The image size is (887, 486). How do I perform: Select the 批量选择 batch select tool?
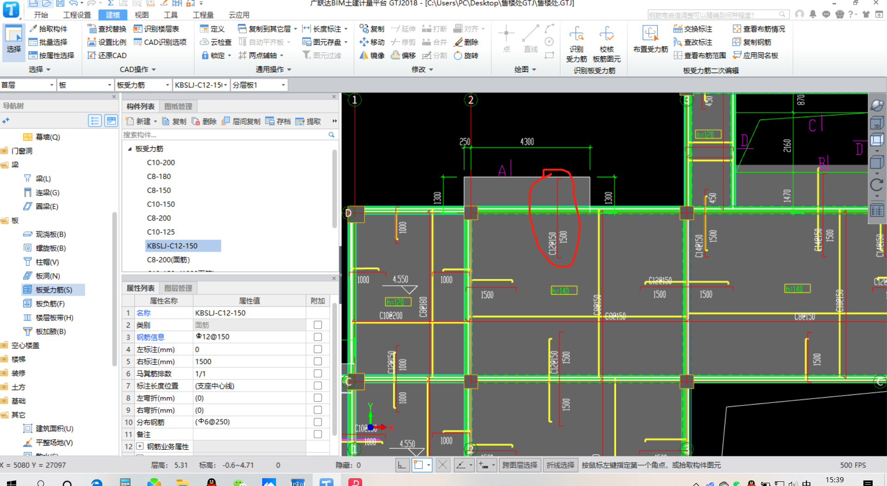click(x=48, y=42)
